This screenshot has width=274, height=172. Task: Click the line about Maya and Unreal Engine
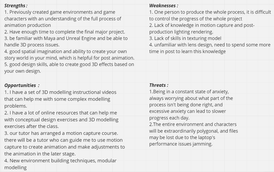[x=66, y=38]
